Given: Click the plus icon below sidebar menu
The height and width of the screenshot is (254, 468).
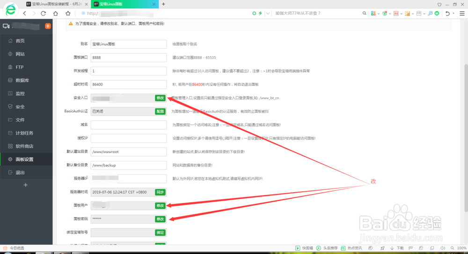Looking at the screenshot, I should coord(26,185).
